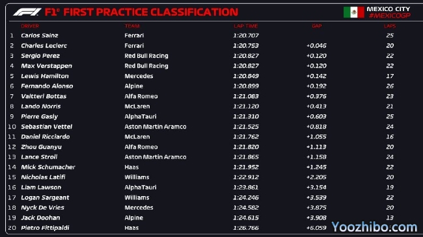Click the MEXICO CITY title text
This screenshot has width=423, height=237.
389,9
